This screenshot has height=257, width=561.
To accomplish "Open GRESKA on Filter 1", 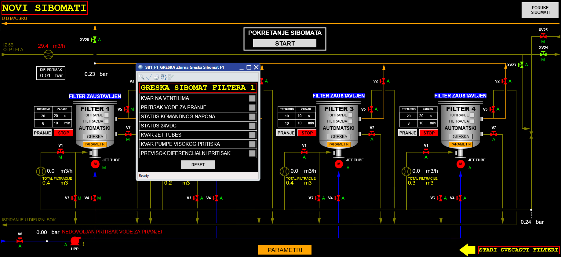I will (x=95, y=137).
